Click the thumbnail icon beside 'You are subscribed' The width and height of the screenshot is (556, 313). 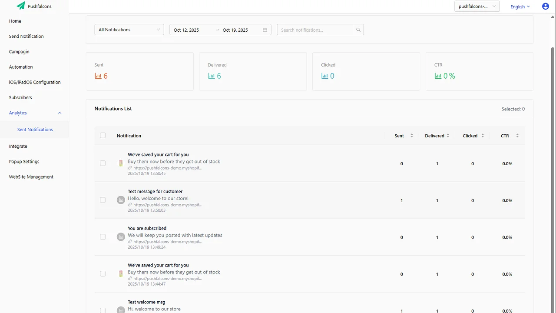coord(121,236)
